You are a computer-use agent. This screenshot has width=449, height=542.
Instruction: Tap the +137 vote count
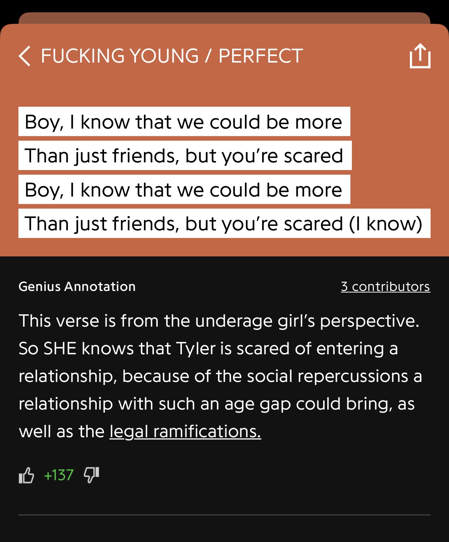tap(59, 475)
